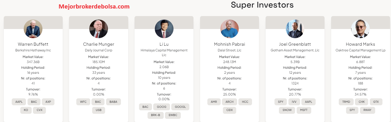Select Joel Greenblatt's avatar
Viewport: 391px width, 122px height.
295,29
